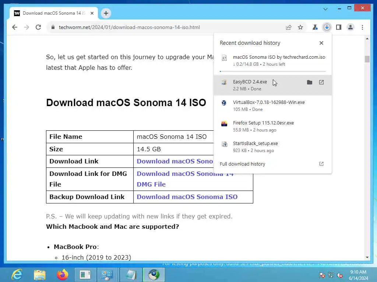The width and height of the screenshot is (377, 282).
Task: Show EasyBCD 2.4.exe in folder
Action: point(310,82)
